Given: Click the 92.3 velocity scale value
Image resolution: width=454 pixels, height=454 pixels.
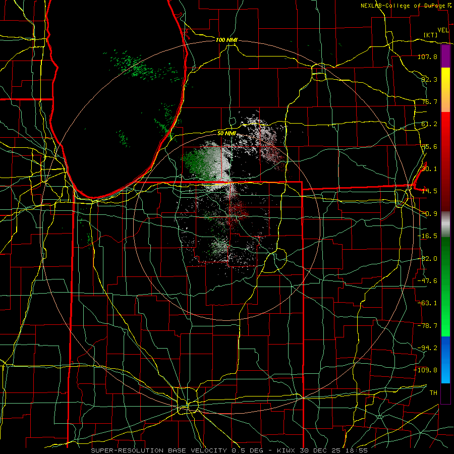Looking at the screenshot, I should [x=429, y=79].
